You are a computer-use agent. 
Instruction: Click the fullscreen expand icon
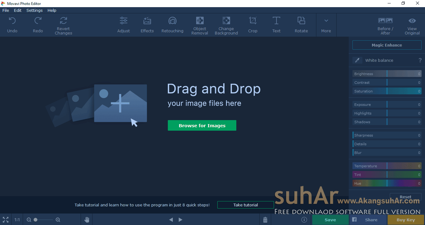click(6, 220)
